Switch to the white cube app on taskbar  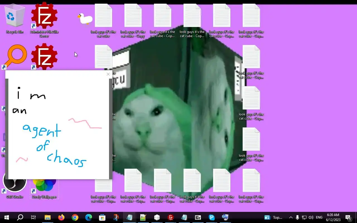[157, 217]
